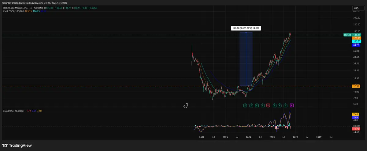
Task: Click the 2026 label on the time axis
Action: [x=295, y=138]
